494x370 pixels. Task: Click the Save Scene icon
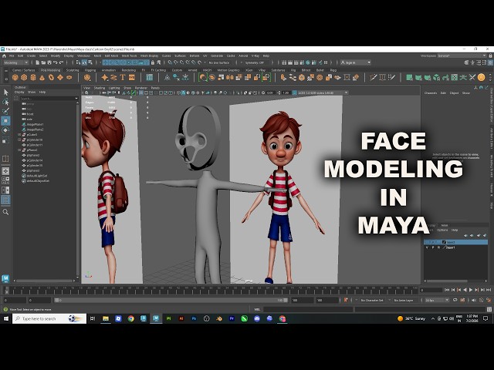click(x=49, y=62)
